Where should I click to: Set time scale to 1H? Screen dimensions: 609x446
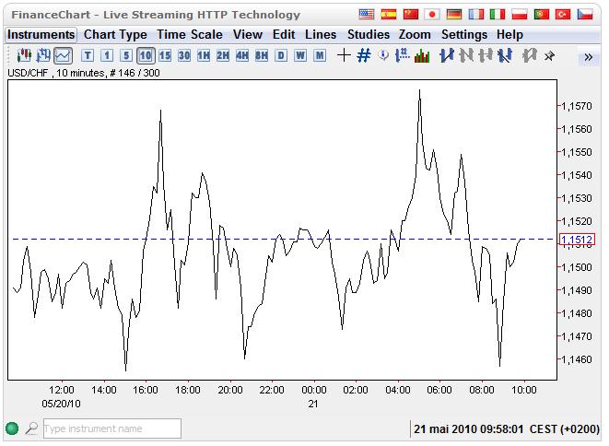[204, 55]
